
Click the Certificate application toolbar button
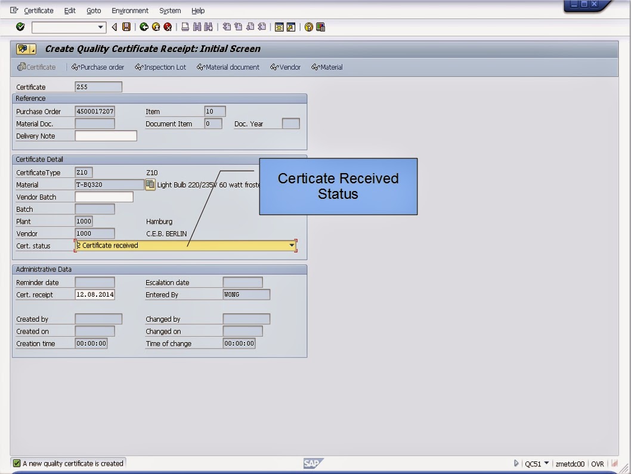click(36, 67)
